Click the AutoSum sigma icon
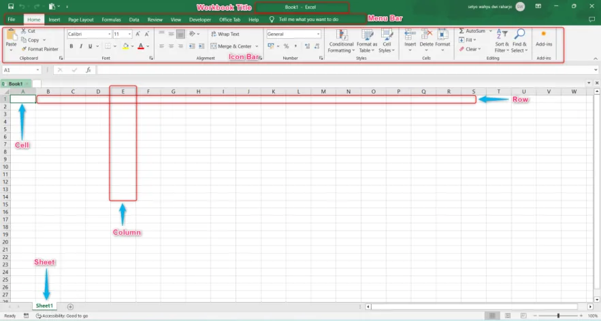Screen dimensions: 601x321 pos(461,31)
